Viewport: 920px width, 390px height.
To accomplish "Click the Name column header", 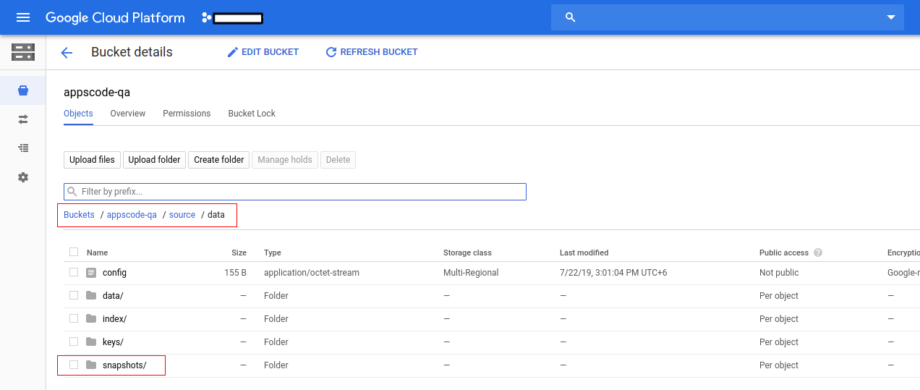I will (97, 253).
